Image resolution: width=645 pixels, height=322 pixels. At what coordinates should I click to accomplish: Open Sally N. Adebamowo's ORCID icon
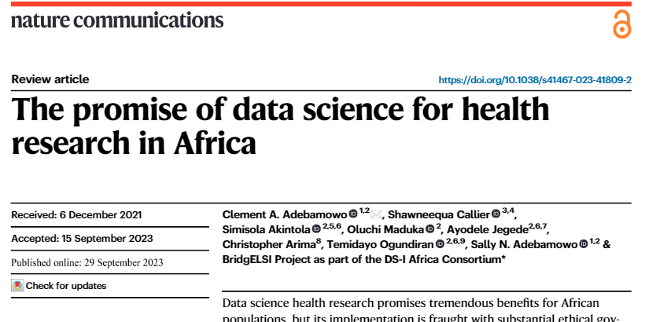[584, 244]
